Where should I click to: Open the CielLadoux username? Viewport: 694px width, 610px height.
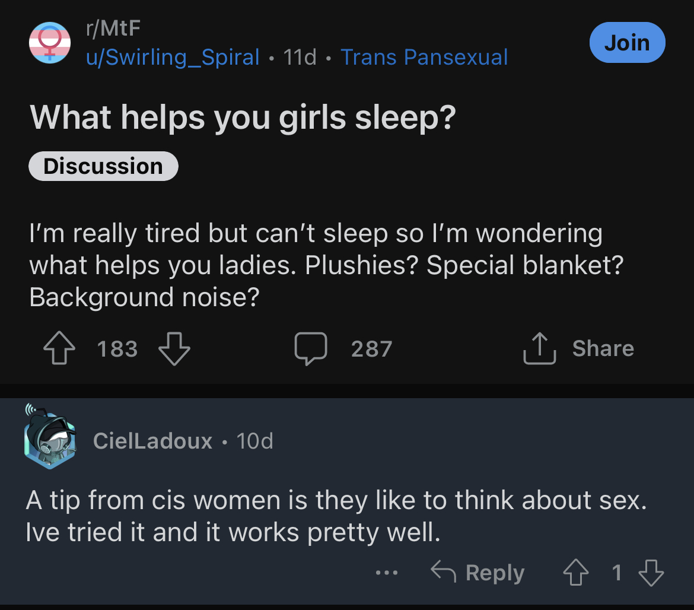click(x=152, y=440)
